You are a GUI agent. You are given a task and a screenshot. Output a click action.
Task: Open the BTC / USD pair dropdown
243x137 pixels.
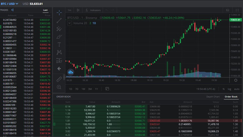[9, 4]
